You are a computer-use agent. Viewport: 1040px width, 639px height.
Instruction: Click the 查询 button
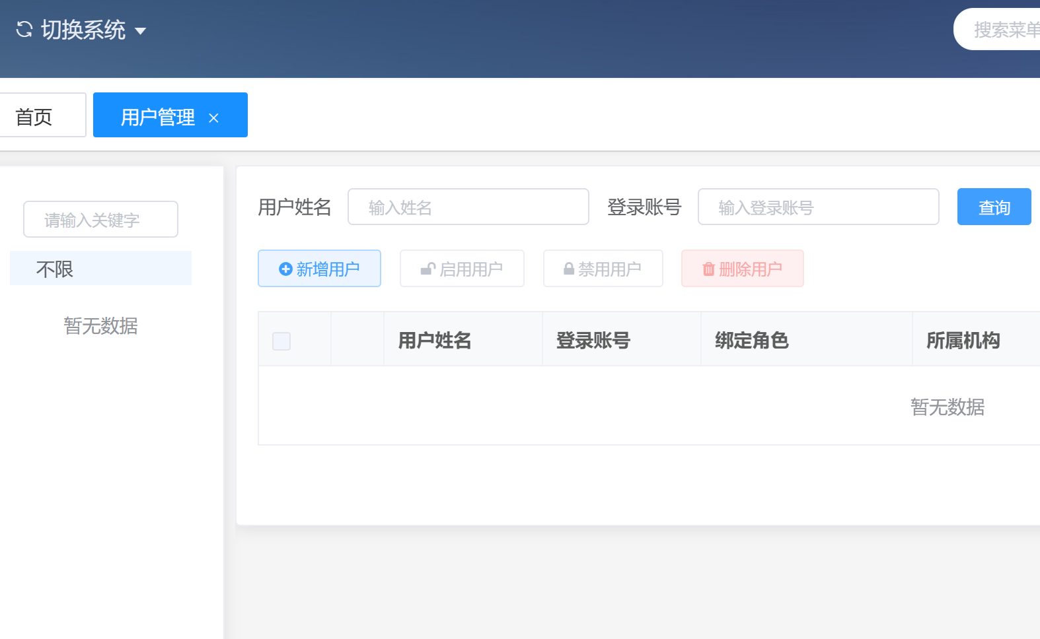994,207
